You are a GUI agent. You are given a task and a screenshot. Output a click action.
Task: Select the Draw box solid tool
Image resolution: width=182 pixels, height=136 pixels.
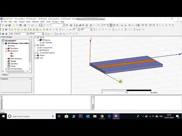[31, 29]
